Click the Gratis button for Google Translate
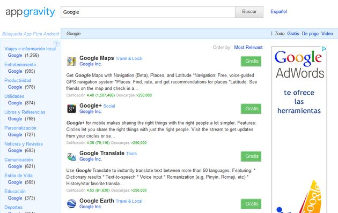 tap(251, 156)
